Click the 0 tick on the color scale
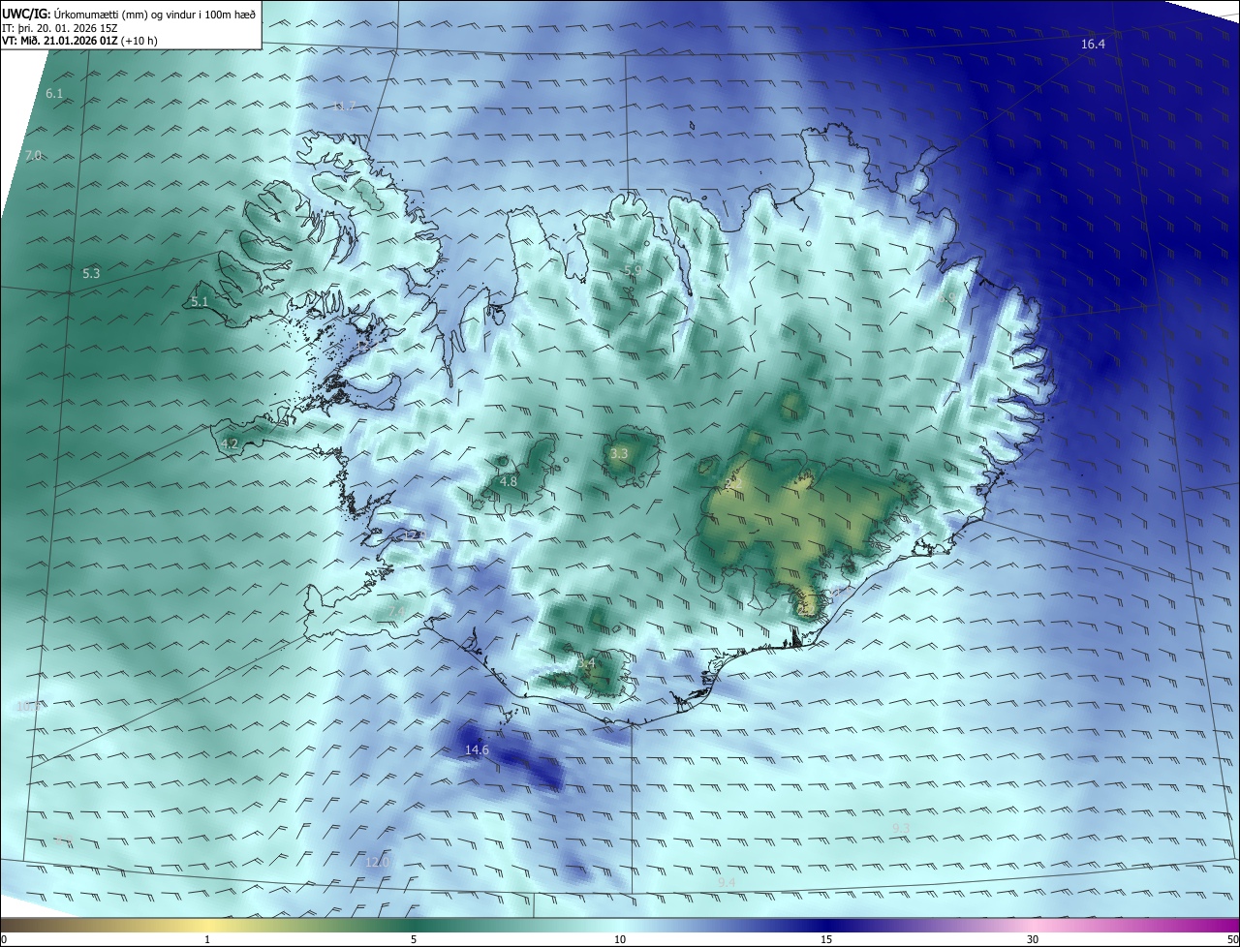 click(4, 939)
